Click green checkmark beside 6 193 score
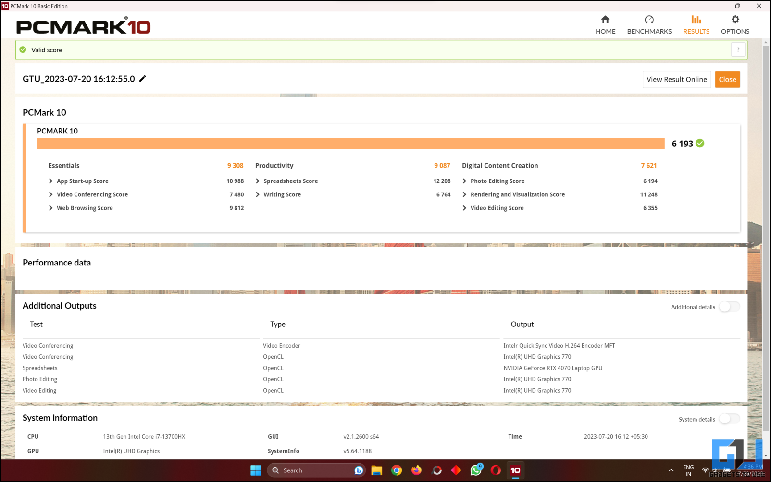Screen dimensions: 771x482 [700, 143]
